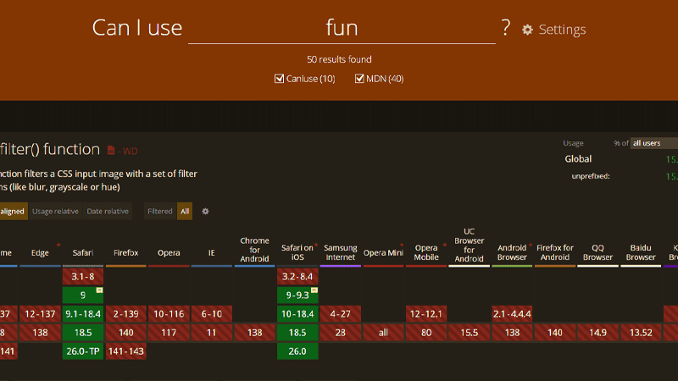Select QQ Browser 14.9 cell

point(597,333)
